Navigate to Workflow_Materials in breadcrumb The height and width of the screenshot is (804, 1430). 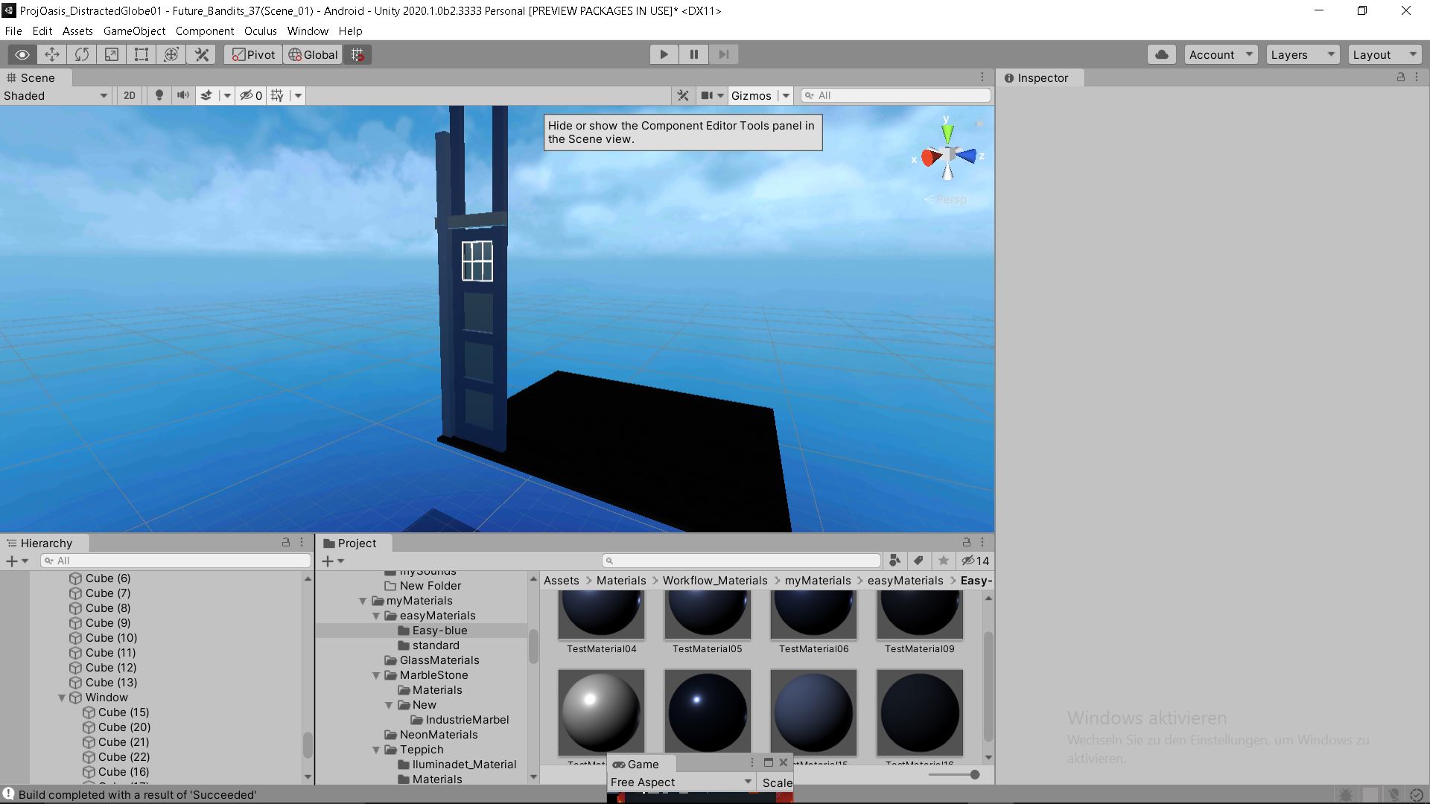(x=715, y=581)
